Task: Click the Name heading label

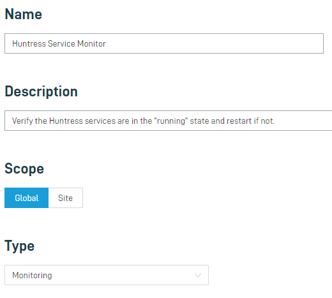Action: click(x=24, y=14)
